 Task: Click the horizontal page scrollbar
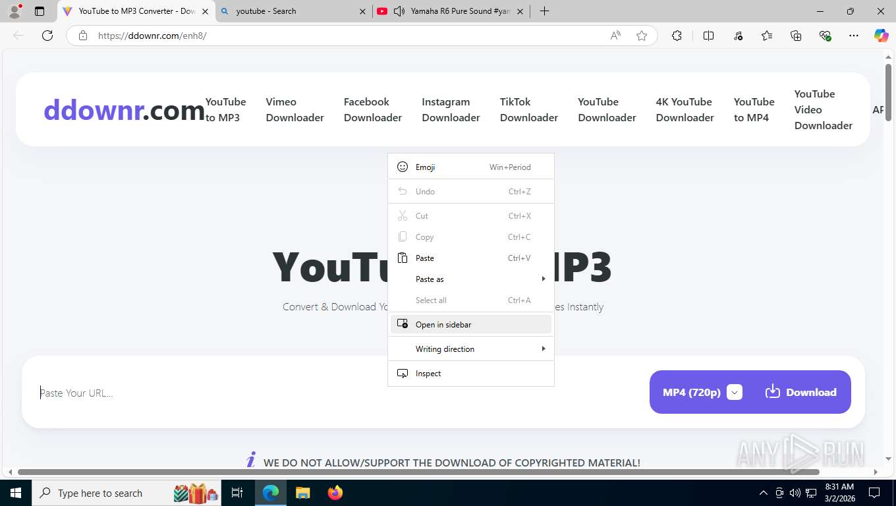click(x=418, y=472)
